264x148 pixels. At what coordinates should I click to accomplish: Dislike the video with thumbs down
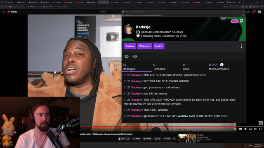click(x=128, y=139)
